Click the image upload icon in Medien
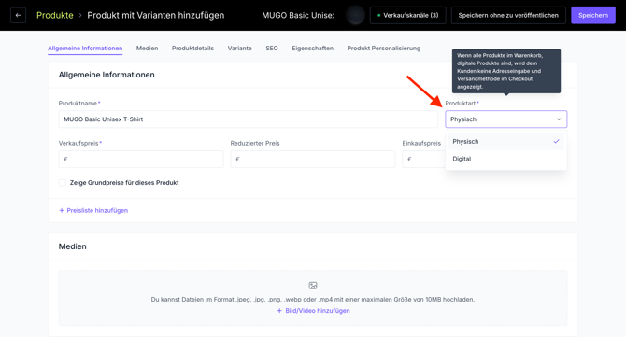The height and width of the screenshot is (337, 626). (313, 286)
